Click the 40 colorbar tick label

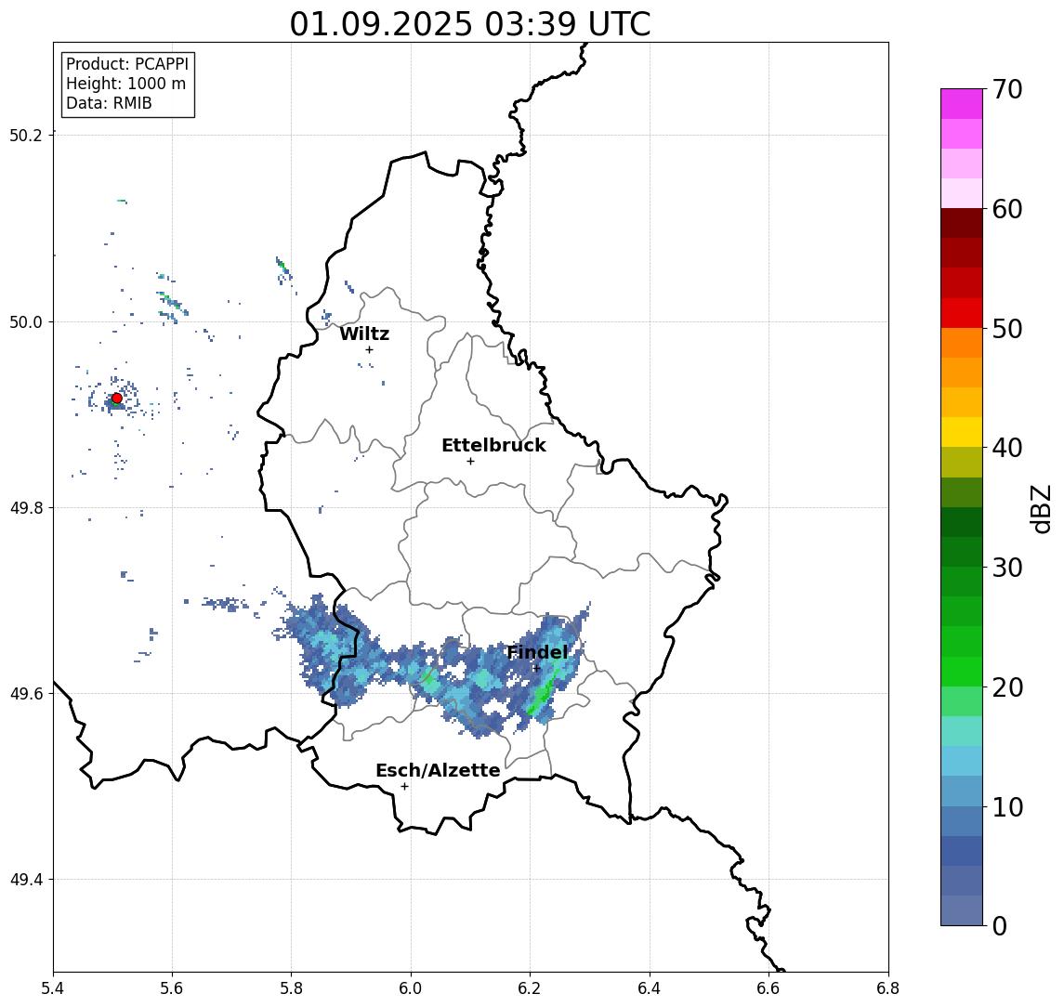coord(1007,448)
